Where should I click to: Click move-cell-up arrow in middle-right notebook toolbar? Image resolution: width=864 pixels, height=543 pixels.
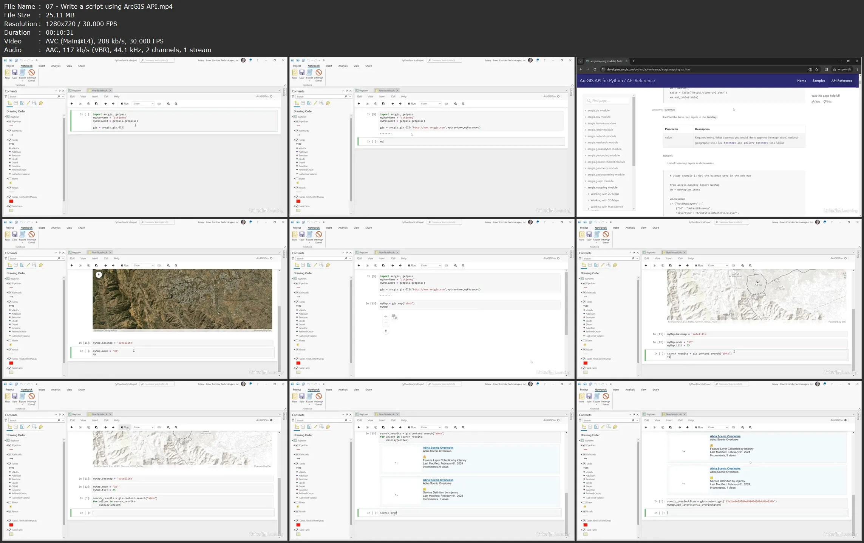point(680,265)
